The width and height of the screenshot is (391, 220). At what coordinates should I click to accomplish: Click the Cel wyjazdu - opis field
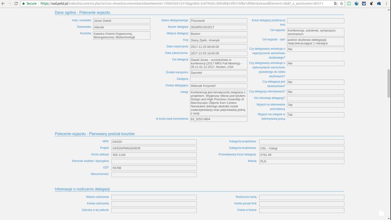(x=316, y=41)
